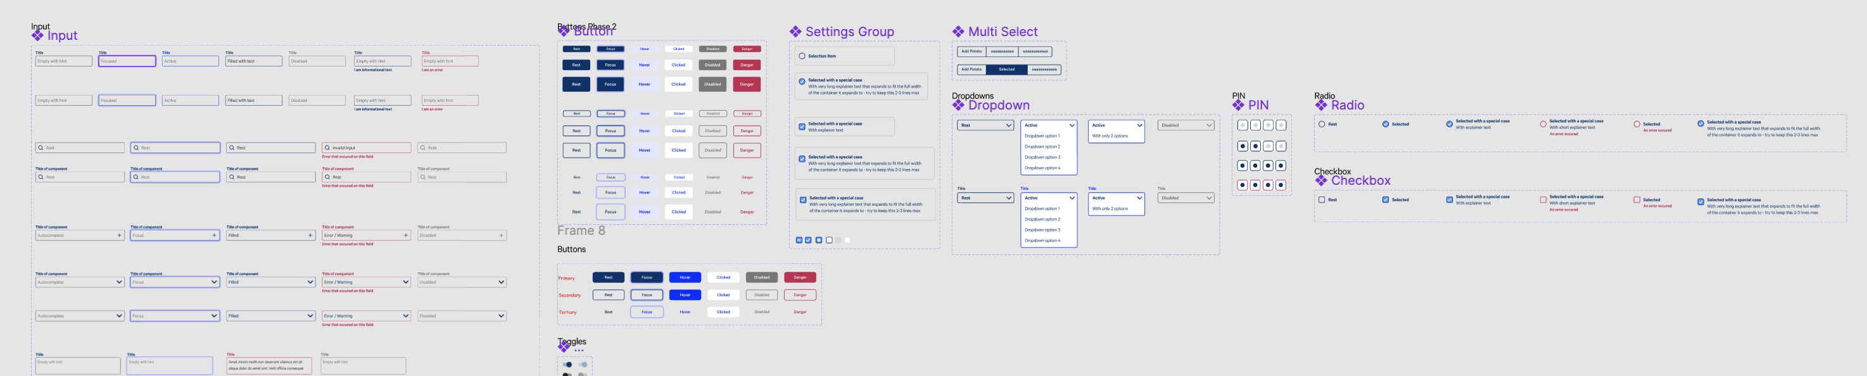
Task: Choose 'Dropdown option 1' in the titled Active list
Action: (1042, 209)
